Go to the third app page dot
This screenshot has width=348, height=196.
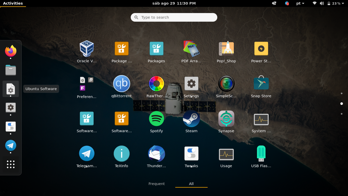342,114
